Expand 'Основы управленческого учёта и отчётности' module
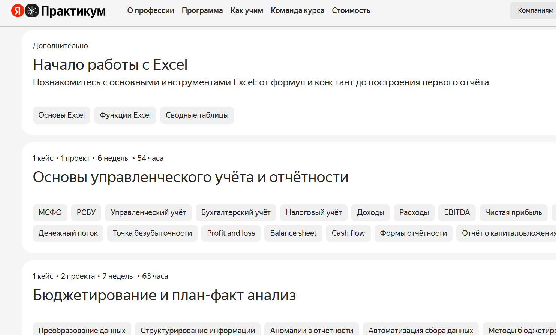This screenshot has height=335, width=556. coord(190,177)
